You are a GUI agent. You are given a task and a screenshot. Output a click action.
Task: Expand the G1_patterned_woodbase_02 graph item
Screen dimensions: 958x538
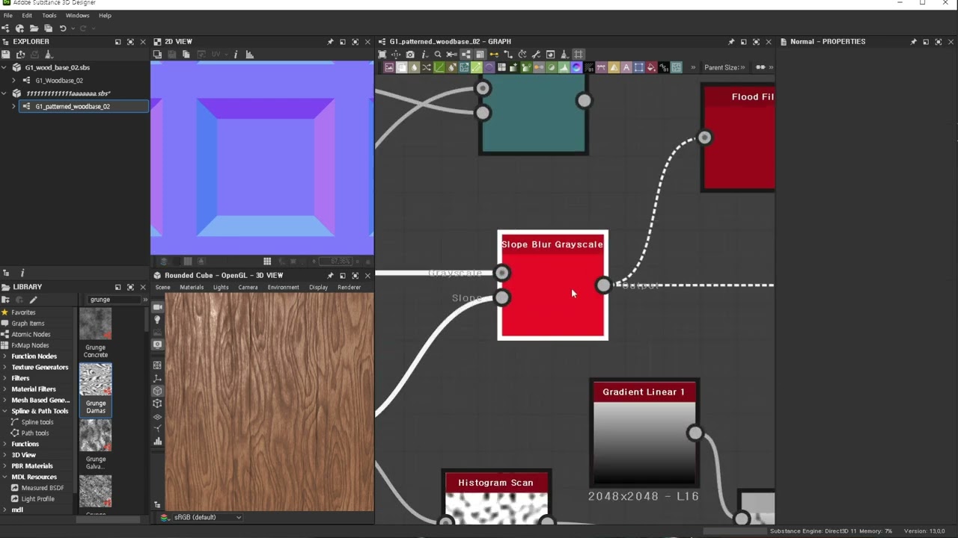(14, 106)
